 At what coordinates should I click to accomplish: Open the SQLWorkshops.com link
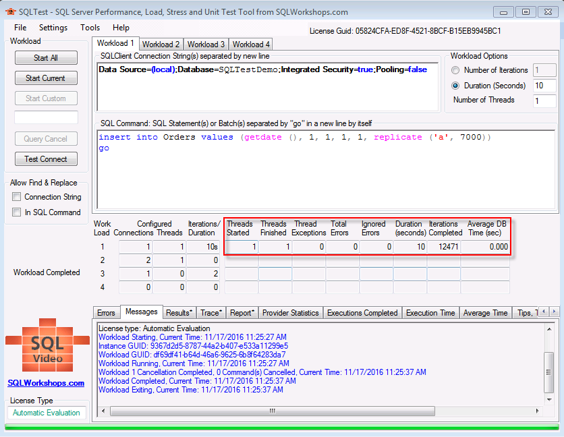click(x=46, y=383)
